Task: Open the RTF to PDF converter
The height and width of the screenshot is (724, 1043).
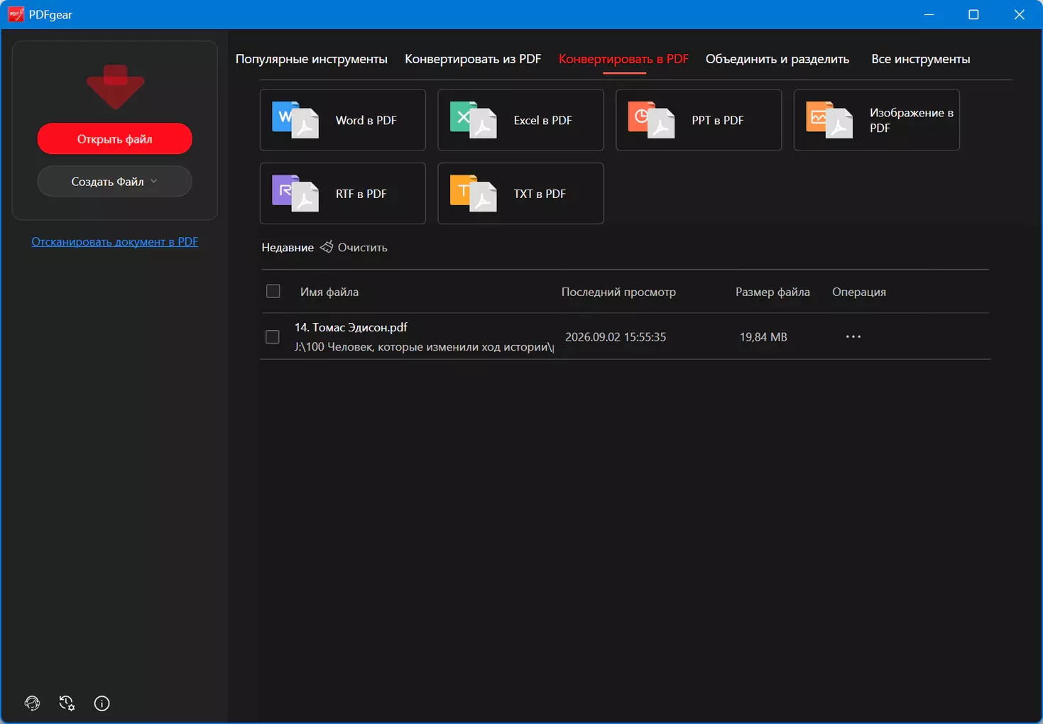Action: (342, 194)
